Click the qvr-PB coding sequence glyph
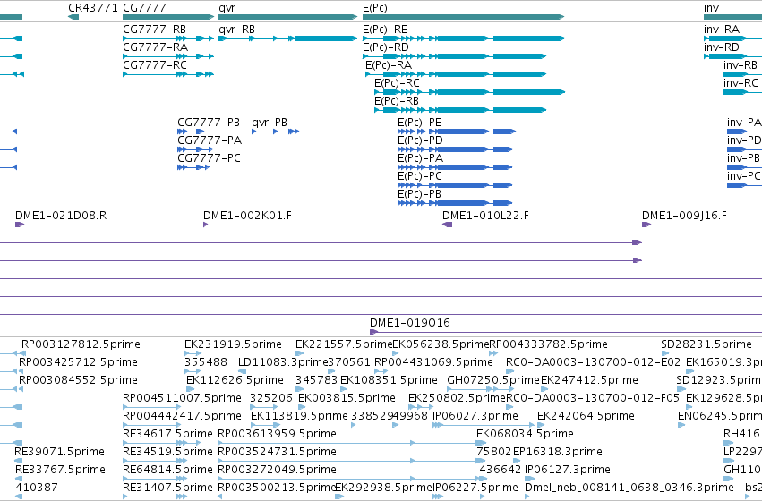Screen dimensions: 762x501 [275, 132]
